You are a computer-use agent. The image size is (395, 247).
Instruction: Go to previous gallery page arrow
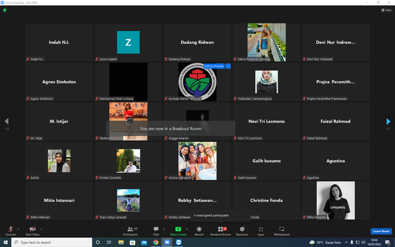7,122
